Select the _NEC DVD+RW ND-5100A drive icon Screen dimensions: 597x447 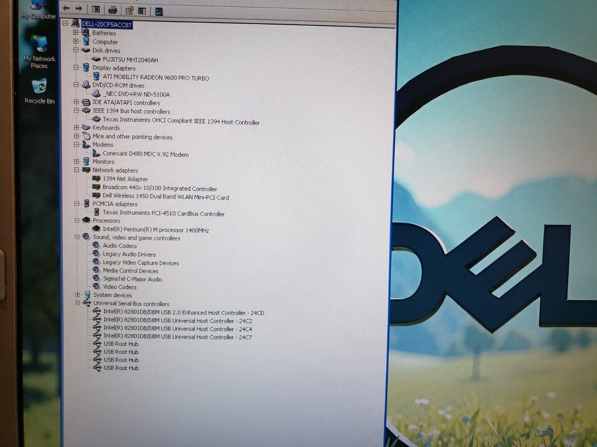(x=96, y=93)
